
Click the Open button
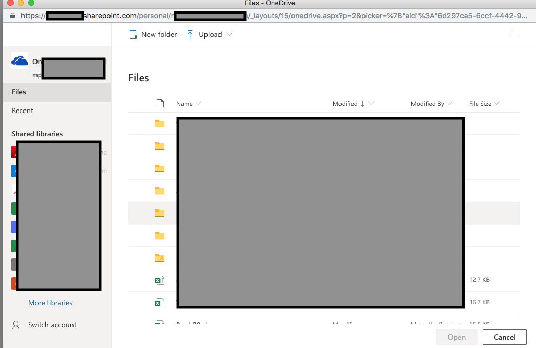(x=456, y=337)
